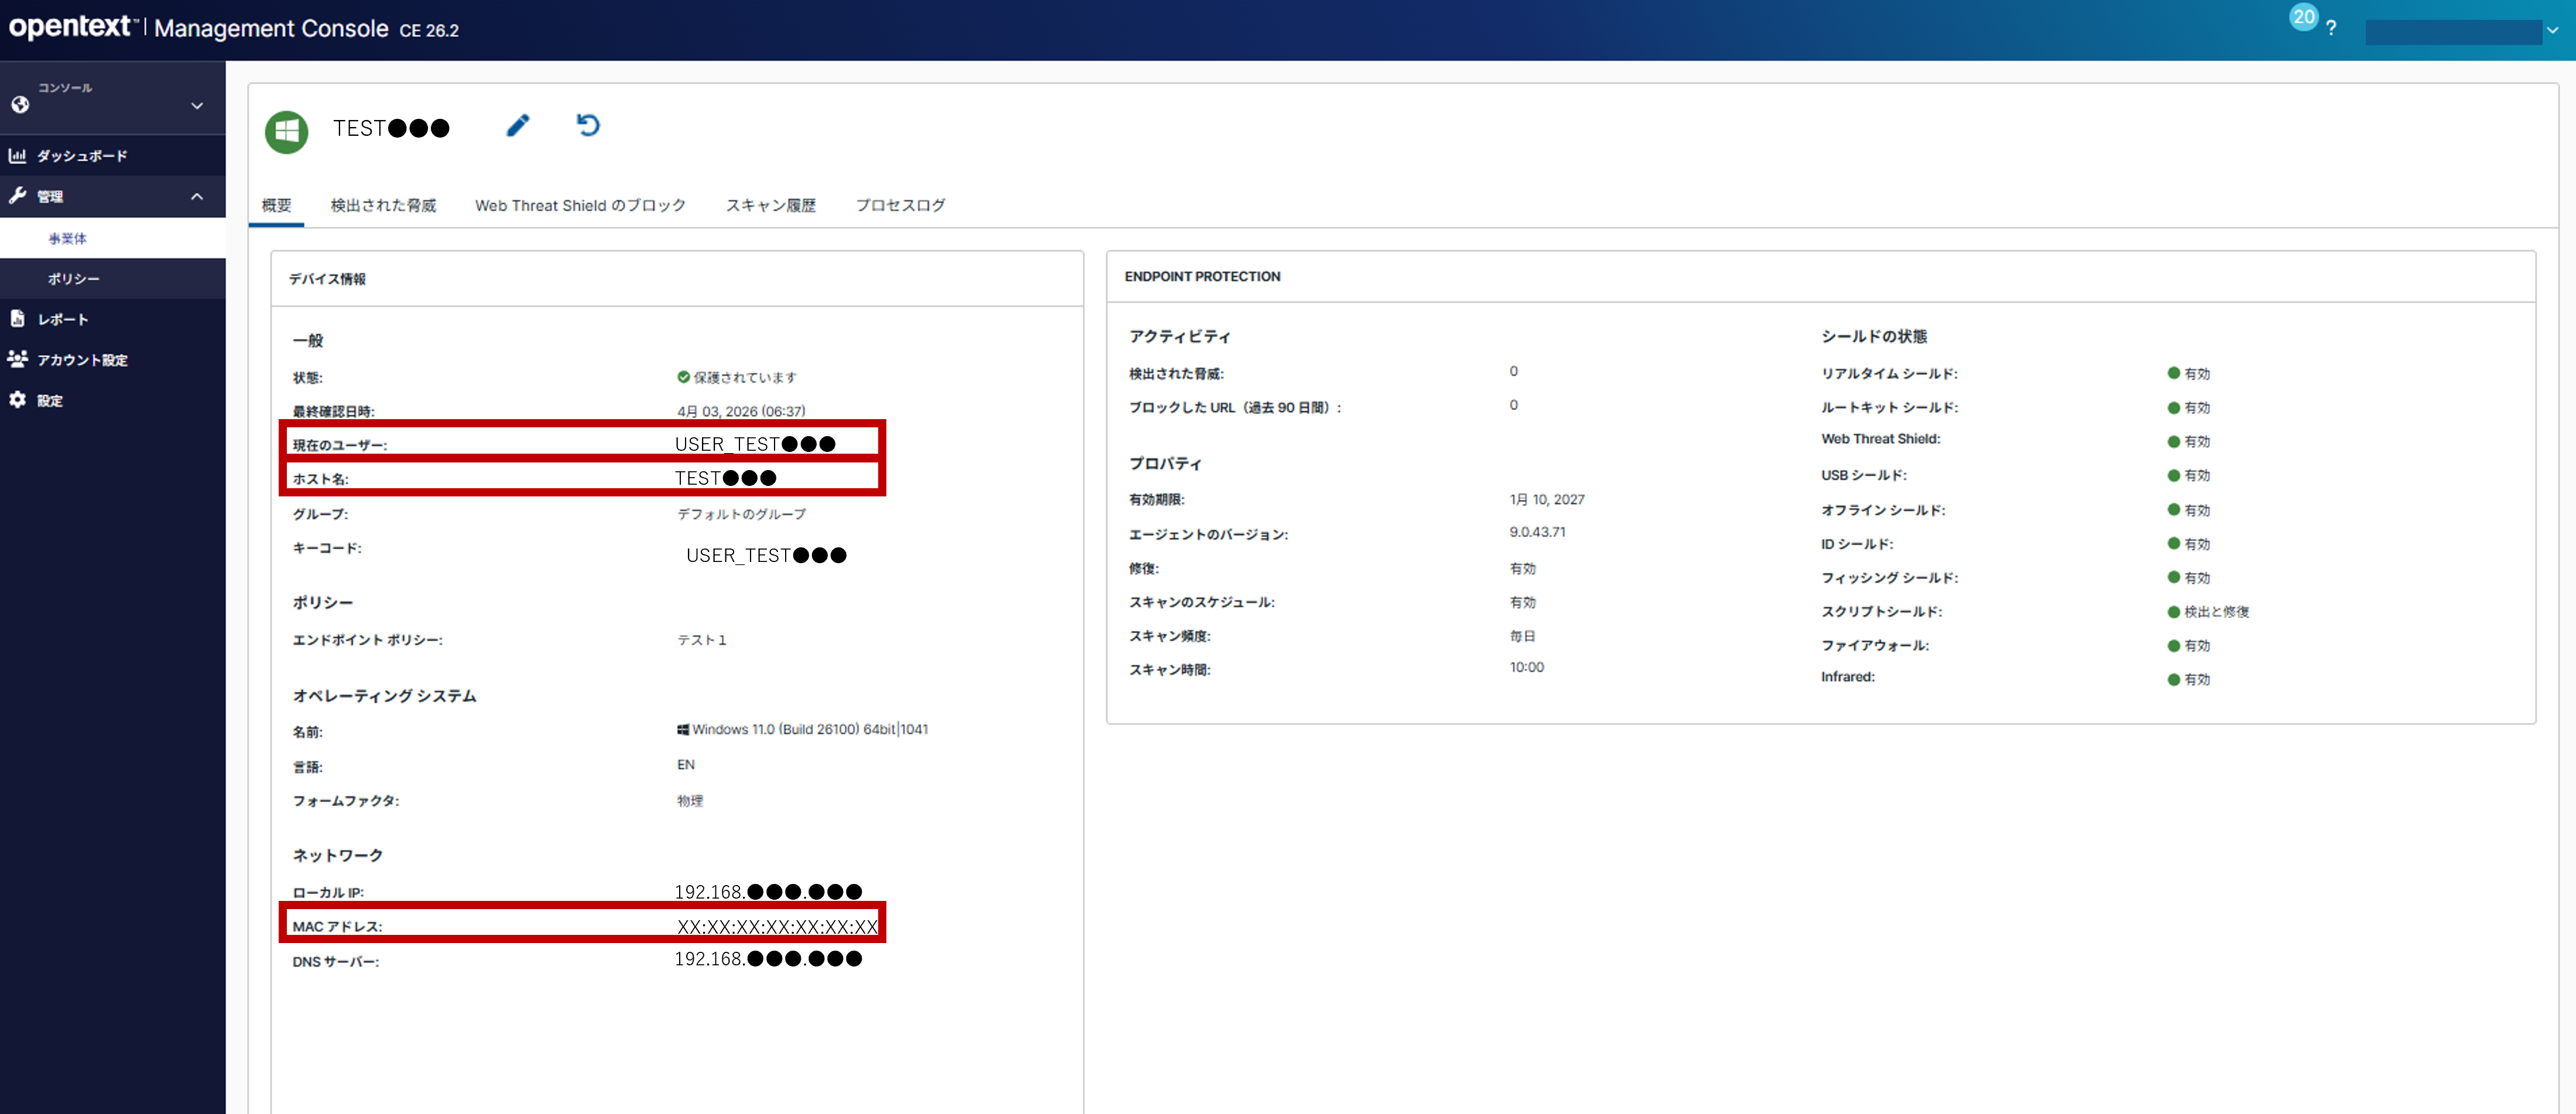Image resolution: width=2576 pixels, height=1114 pixels.
Task: Switch to the プロセスログ tab
Action: [x=900, y=205]
